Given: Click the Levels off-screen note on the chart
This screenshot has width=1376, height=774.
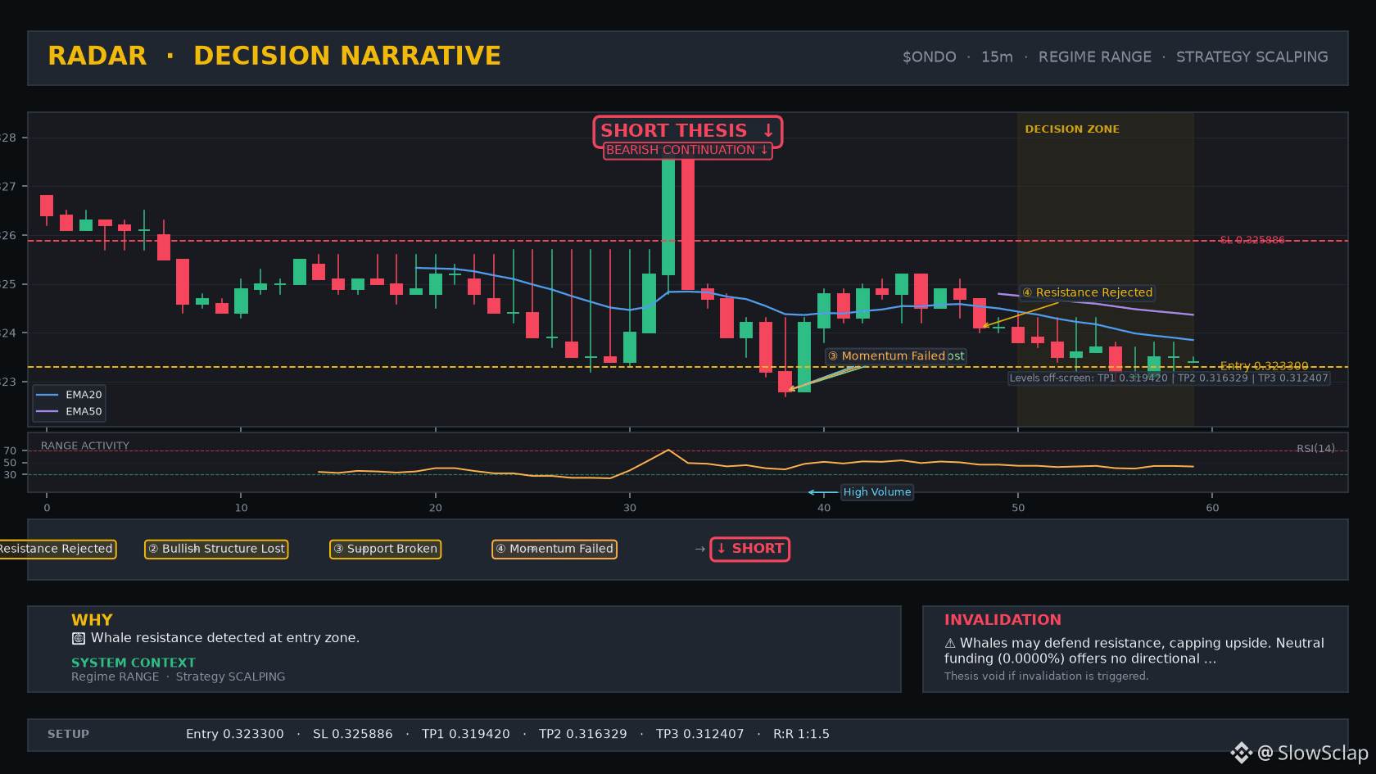Looking at the screenshot, I should point(1169,378).
